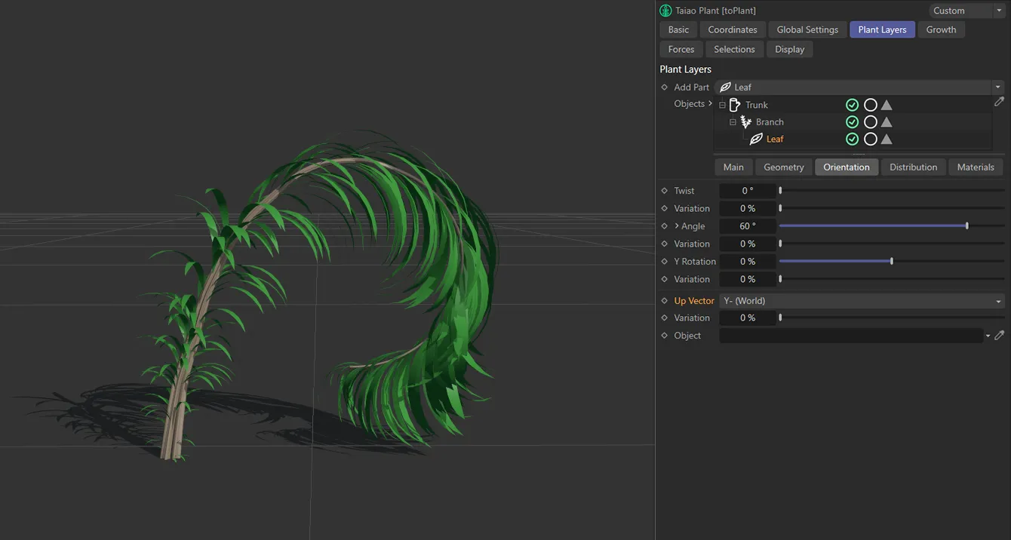Image resolution: width=1011 pixels, height=540 pixels.
Task: Toggle the circle indicator on the Leaf layer
Action: click(871, 139)
